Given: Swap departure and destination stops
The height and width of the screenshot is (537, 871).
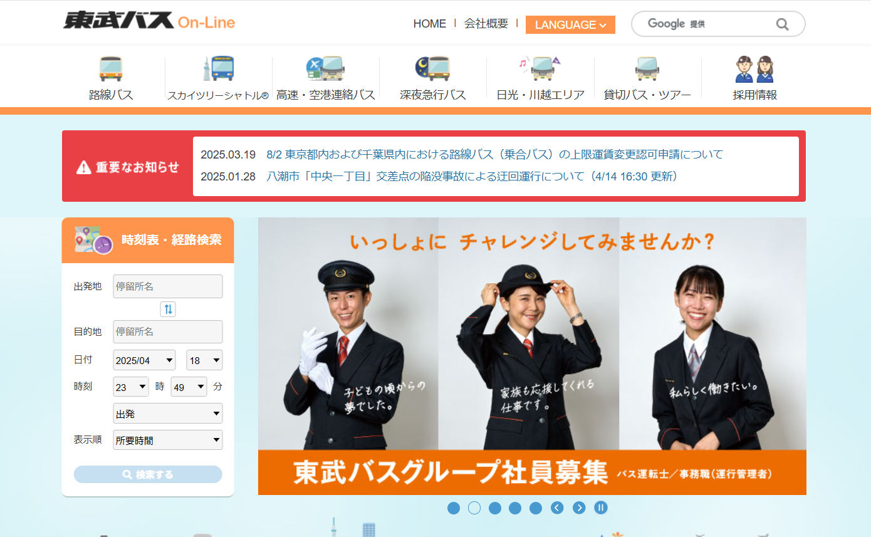Looking at the screenshot, I should click(168, 309).
